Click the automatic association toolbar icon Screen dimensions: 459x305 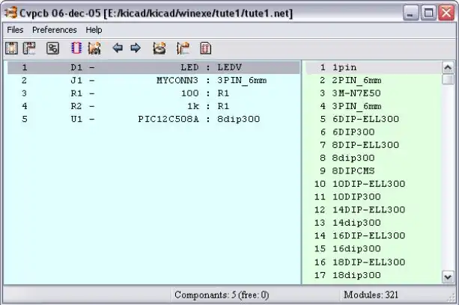(94, 49)
